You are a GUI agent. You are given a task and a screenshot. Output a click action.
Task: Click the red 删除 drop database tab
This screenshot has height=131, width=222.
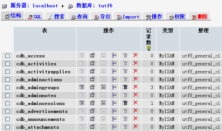[x=200, y=17]
